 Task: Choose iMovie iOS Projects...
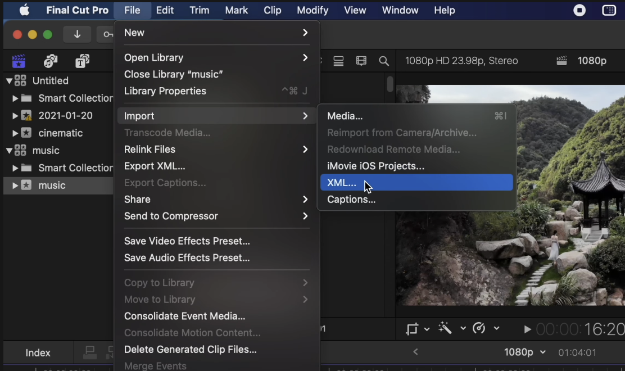(x=416, y=166)
